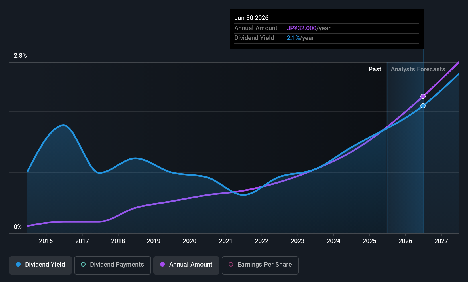Click the 2.1% dividend yield value in tooltip
This screenshot has height=282, width=468.
tap(293, 38)
